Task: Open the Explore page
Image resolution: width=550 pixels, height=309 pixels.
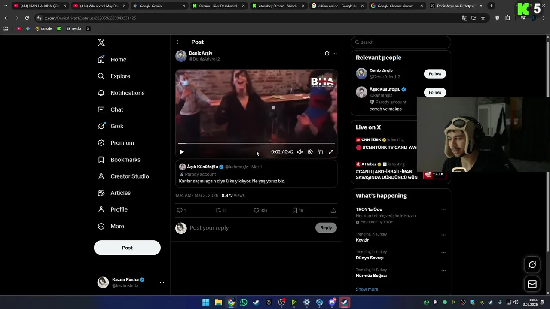Action: 114,76
